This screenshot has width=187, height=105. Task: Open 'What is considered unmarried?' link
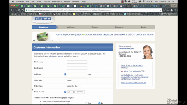tap(134, 83)
